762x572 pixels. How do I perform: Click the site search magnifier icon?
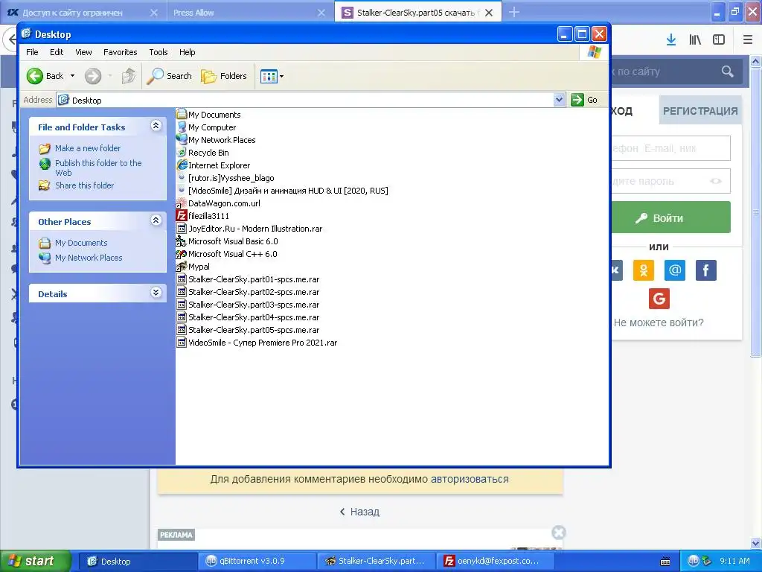(728, 71)
